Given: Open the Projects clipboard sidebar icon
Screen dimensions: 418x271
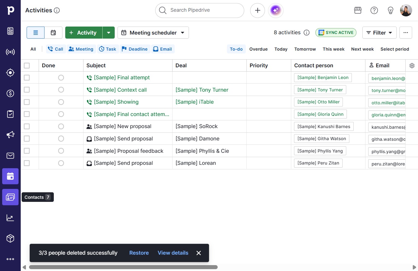Looking at the screenshot, I should click(x=10, y=114).
